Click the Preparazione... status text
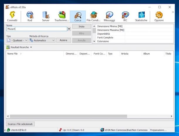179x136 pixels. (x=158, y=130)
